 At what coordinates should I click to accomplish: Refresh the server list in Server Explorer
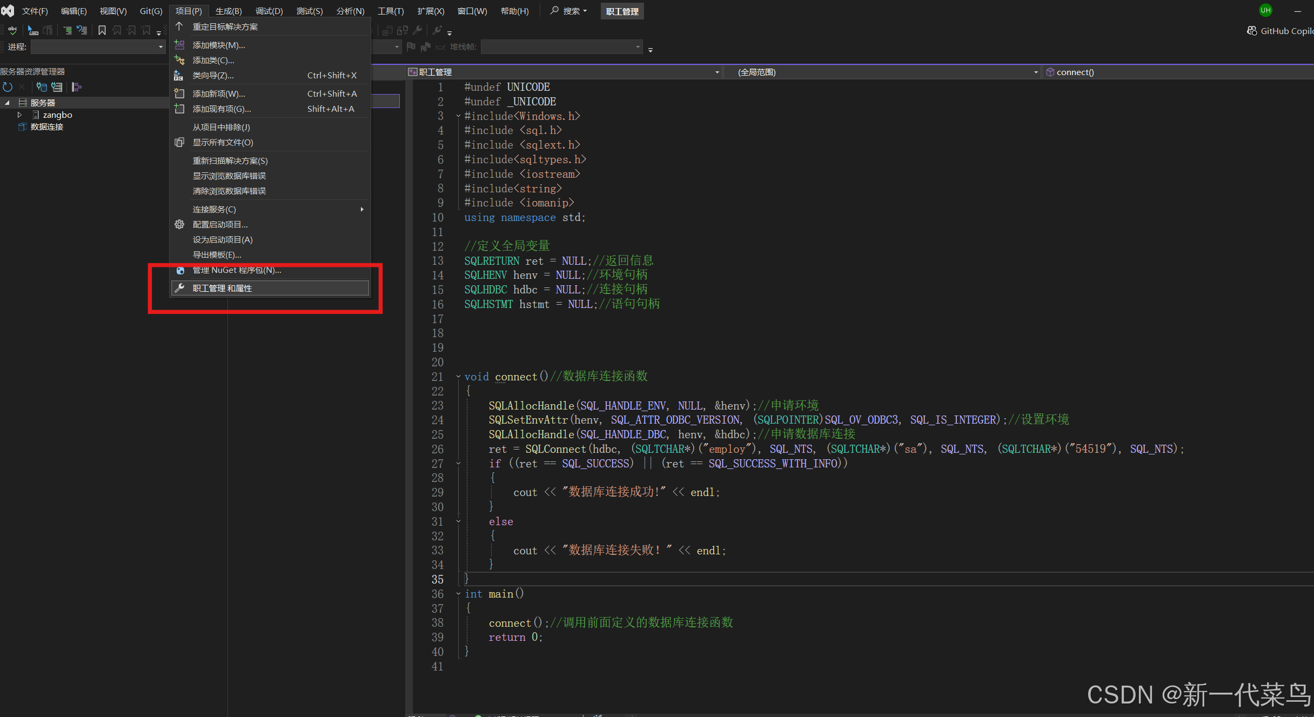tap(8, 86)
